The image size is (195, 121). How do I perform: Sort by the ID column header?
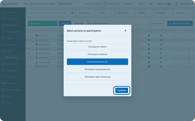pos(29,30)
